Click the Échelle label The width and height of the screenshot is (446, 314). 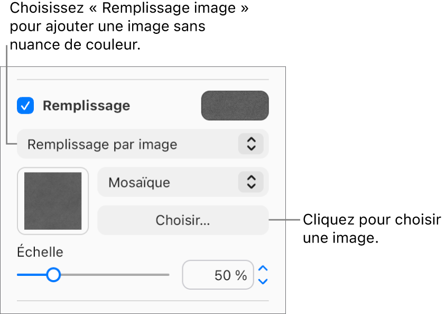point(40,252)
